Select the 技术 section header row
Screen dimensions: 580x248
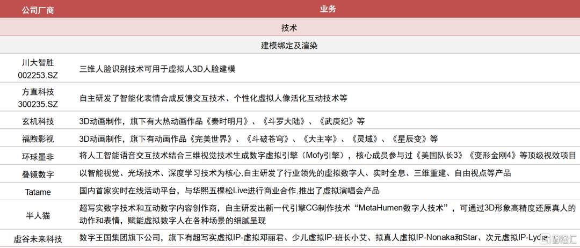(289, 27)
